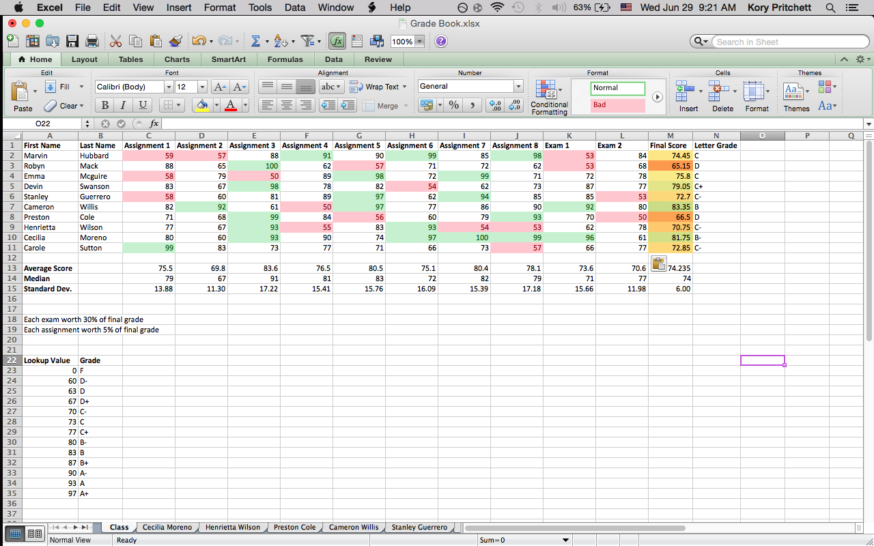Toggle Bold formatting
This screenshot has width=874, height=546.
(104, 105)
